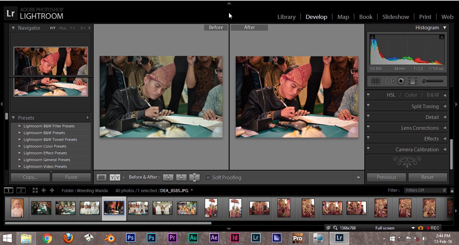
Task: Reset all develop settings
Action: tap(428, 177)
